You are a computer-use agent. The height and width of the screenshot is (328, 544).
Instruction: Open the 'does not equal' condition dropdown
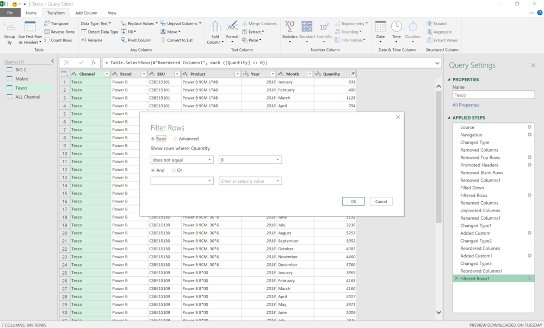[210, 159]
